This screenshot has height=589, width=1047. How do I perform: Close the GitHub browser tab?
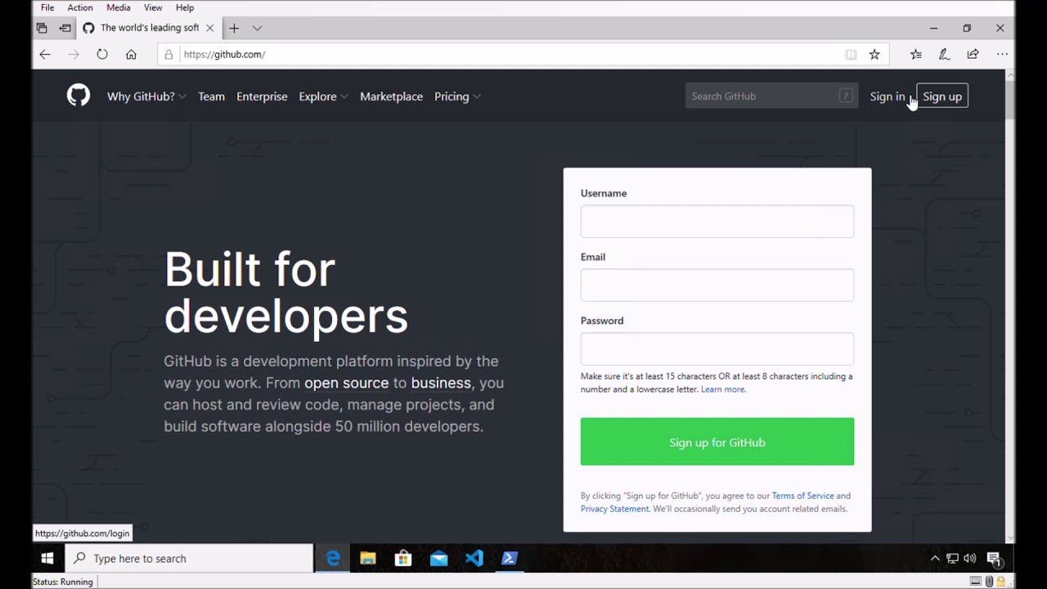pyautogui.click(x=209, y=28)
